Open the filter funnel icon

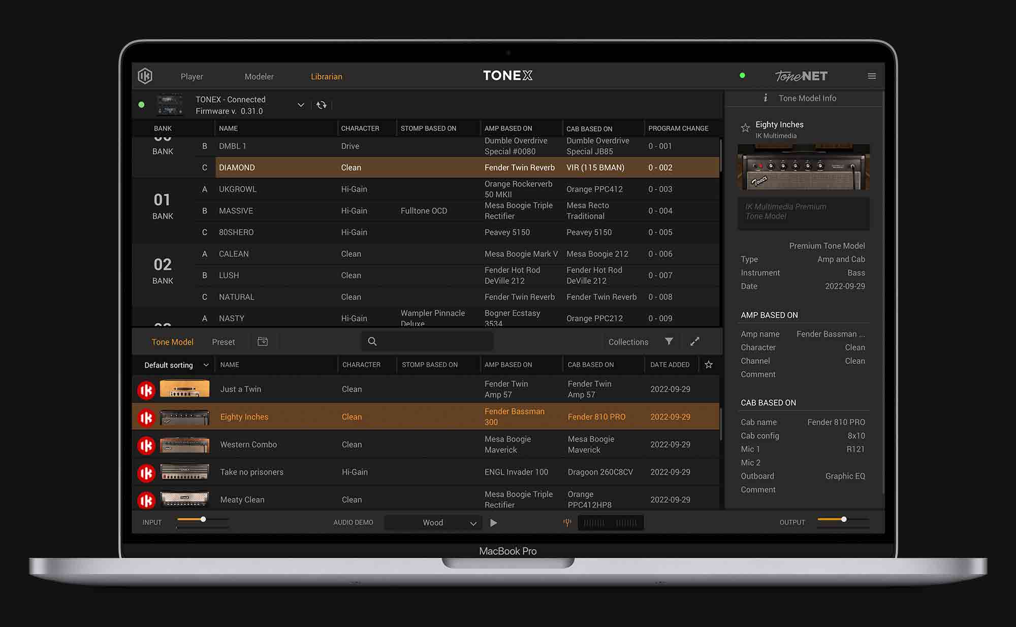(x=669, y=341)
